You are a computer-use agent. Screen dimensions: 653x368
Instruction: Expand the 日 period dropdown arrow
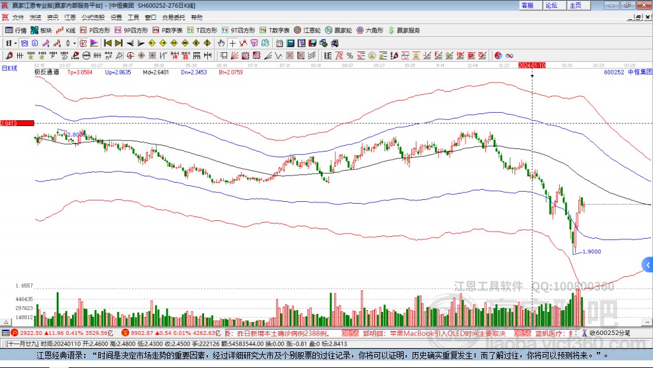click(x=17, y=43)
